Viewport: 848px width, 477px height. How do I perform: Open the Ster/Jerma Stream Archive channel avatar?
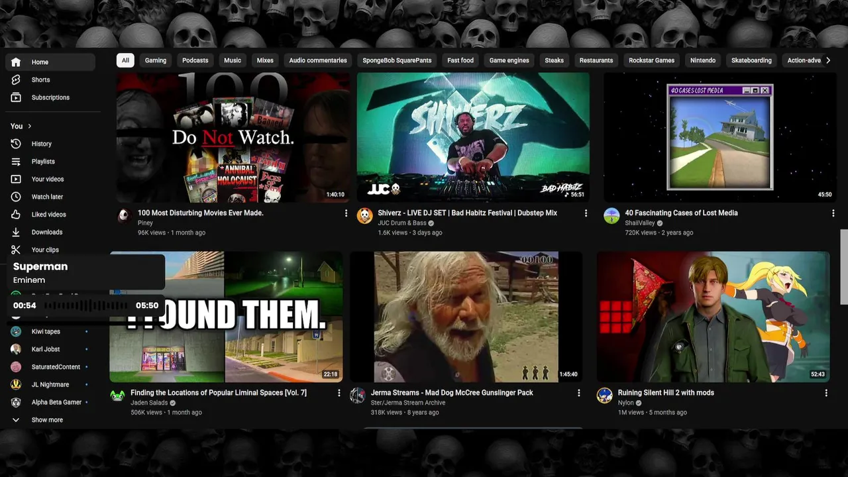click(x=358, y=396)
